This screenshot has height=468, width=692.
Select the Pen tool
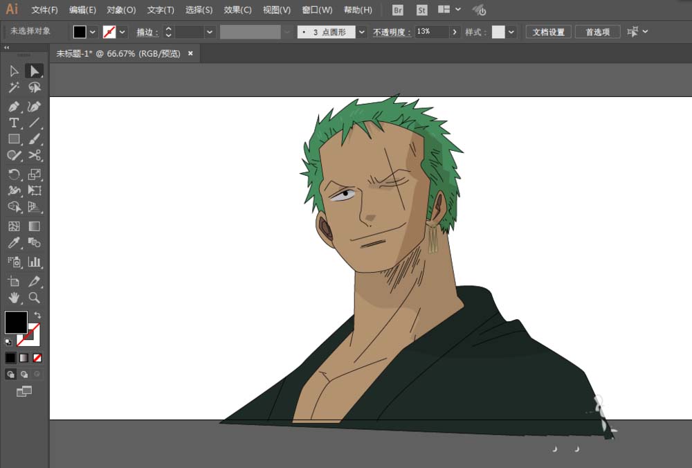[14, 107]
